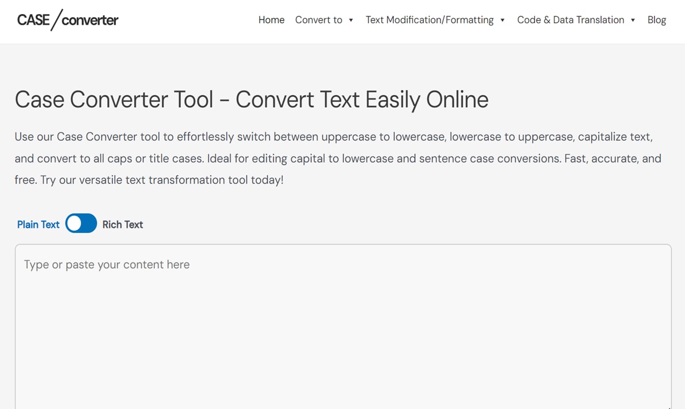Viewport: 685px width, 409px height.
Task: Click the CASE/converter site logo
Action: pyautogui.click(x=67, y=20)
